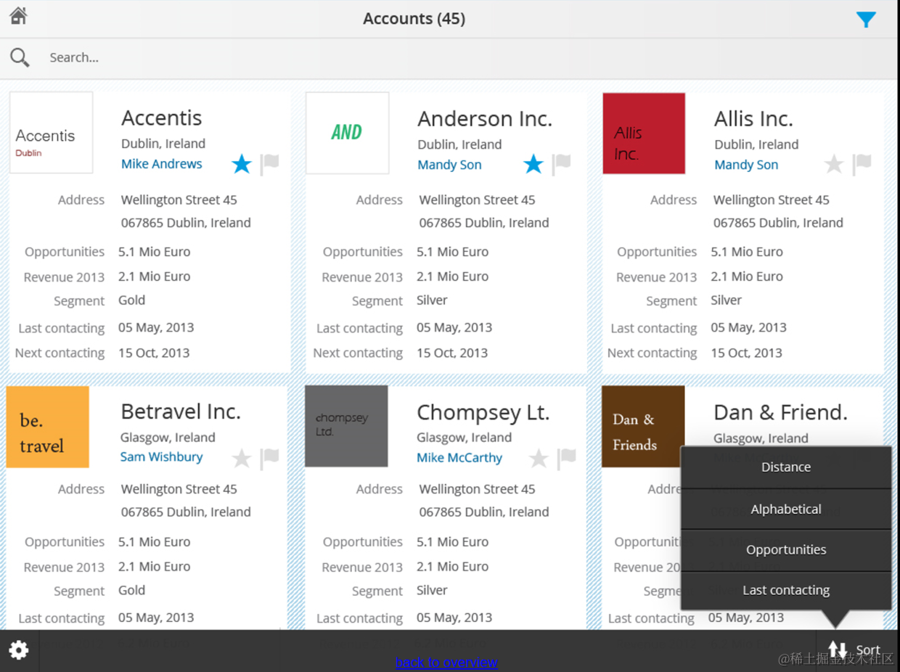This screenshot has height=672, width=900.
Task: Open the gray chompsey Ltd. logo
Action: click(346, 426)
